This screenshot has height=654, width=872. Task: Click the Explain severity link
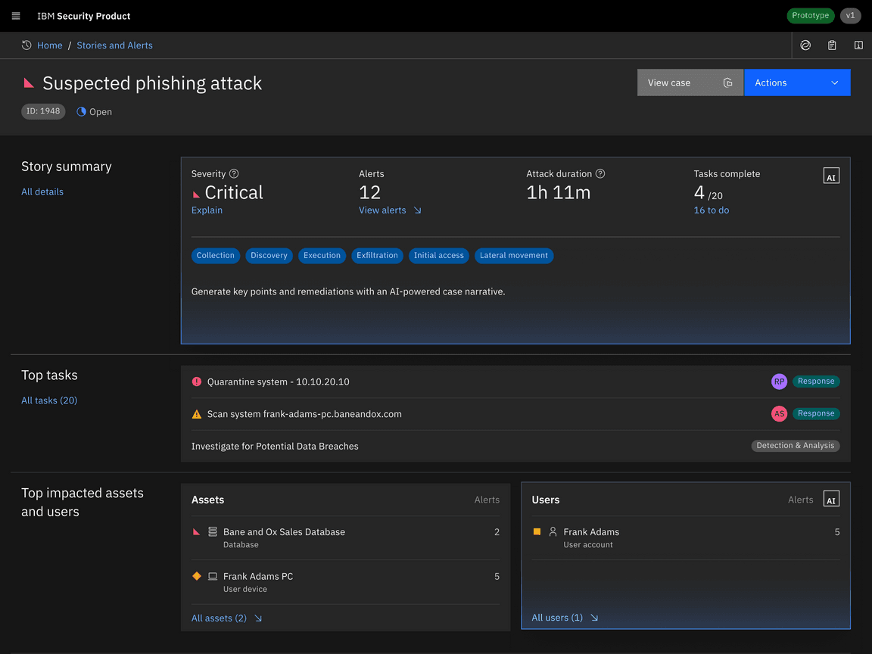click(x=207, y=210)
